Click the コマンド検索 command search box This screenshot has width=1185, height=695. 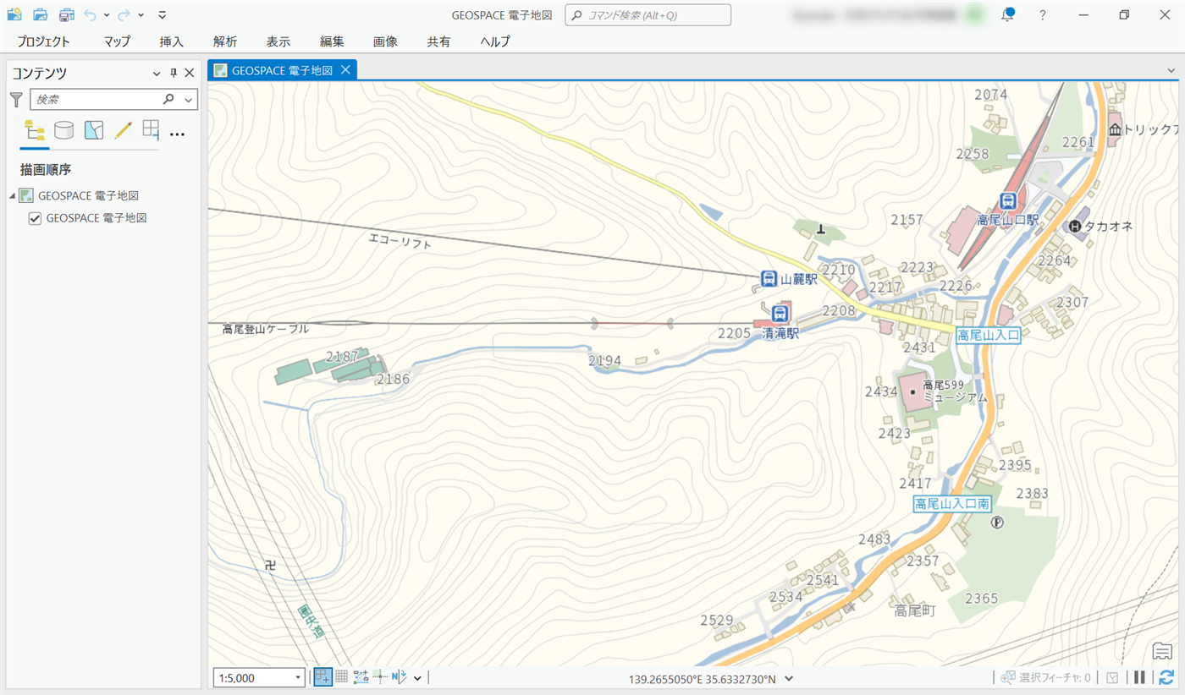pos(648,15)
